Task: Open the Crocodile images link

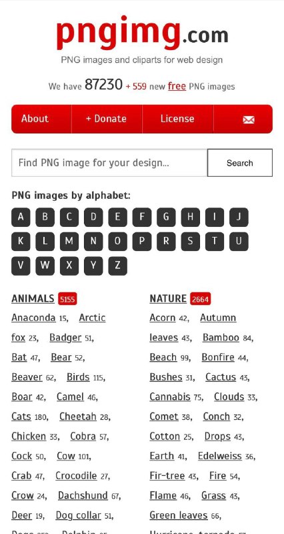Action: coord(76,476)
